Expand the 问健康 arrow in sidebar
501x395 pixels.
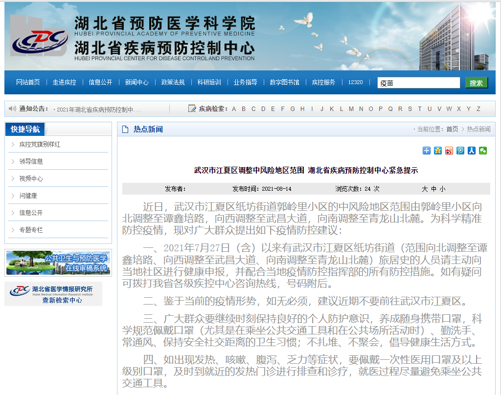pyautogui.click(x=13, y=196)
